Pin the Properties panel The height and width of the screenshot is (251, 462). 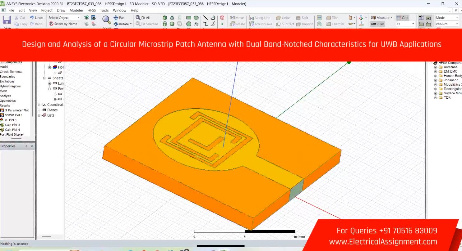[x=26, y=146]
